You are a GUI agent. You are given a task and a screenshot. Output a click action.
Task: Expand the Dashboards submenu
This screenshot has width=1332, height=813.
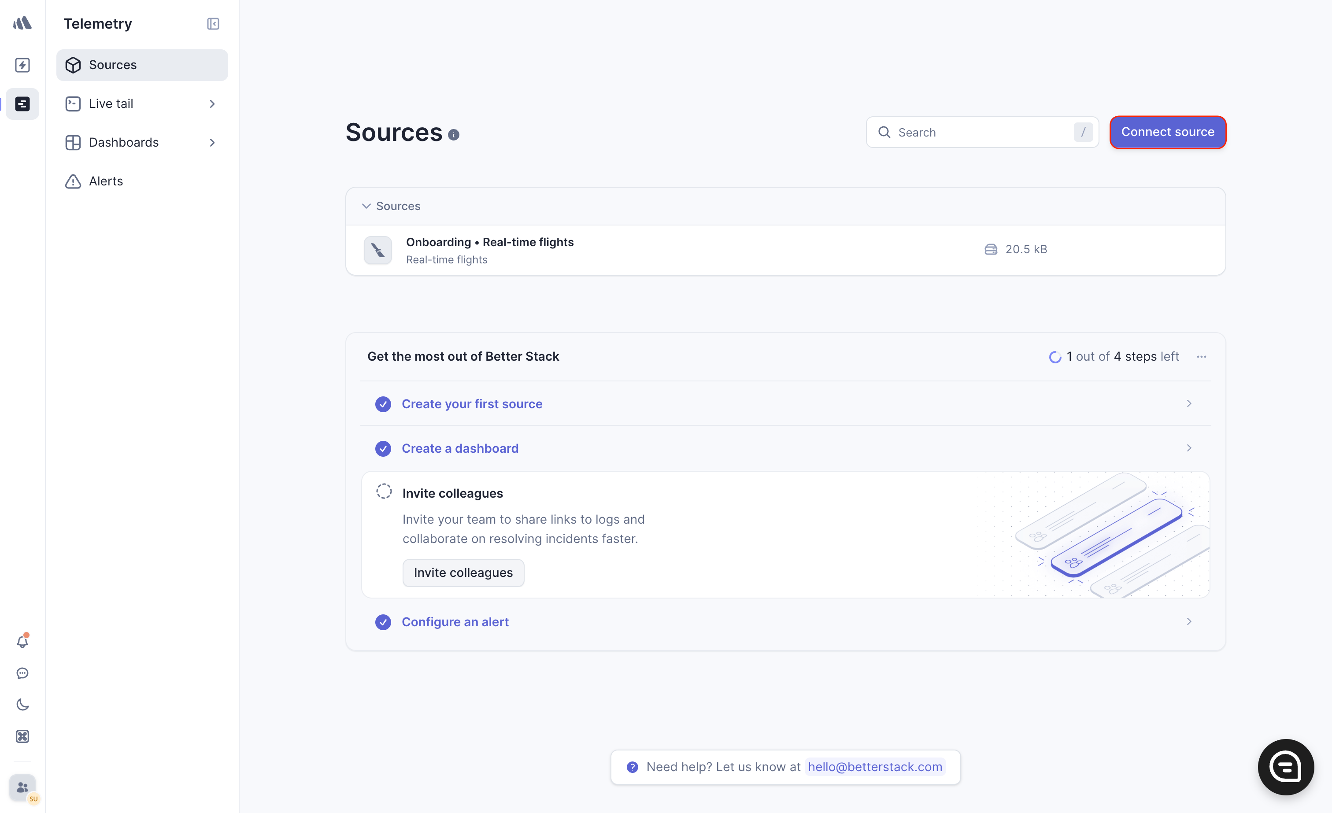[x=212, y=143]
